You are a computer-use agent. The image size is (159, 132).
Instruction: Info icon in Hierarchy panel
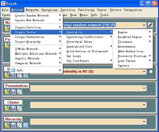pos(26,125)
